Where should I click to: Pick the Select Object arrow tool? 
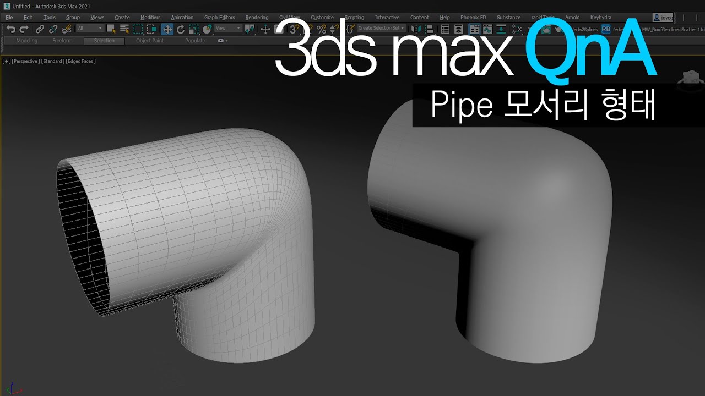click(111, 29)
